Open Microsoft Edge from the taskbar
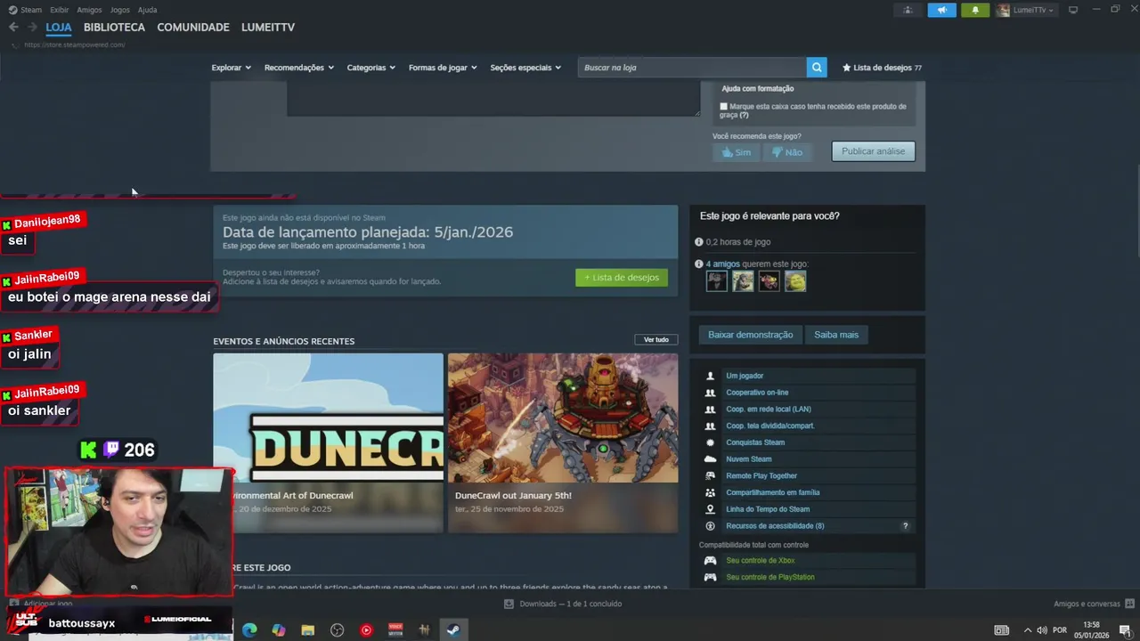This screenshot has width=1140, height=641. (x=249, y=630)
